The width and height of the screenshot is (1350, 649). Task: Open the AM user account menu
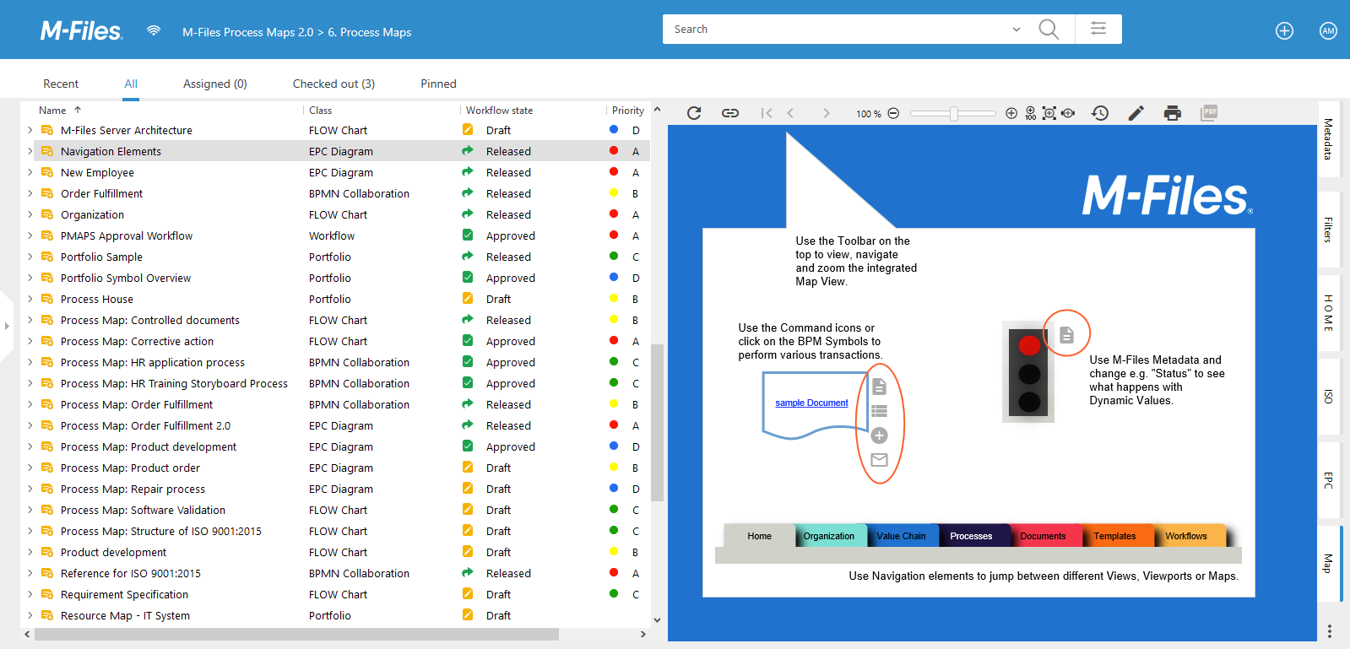(x=1328, y=31)
